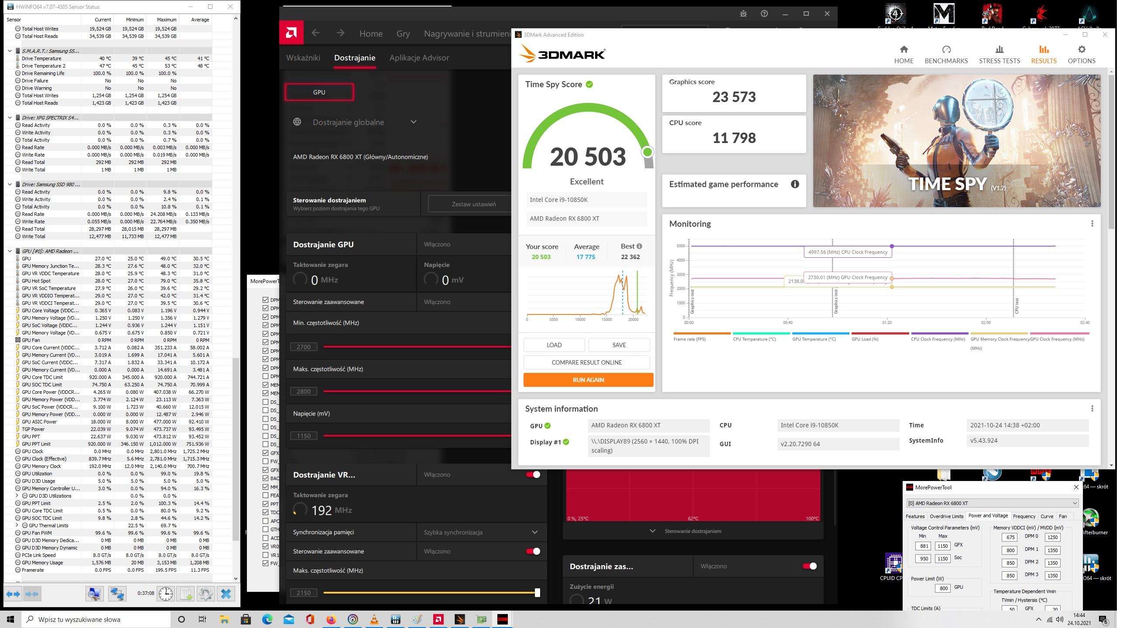Open the Windows Start menu

coord(10,619)
